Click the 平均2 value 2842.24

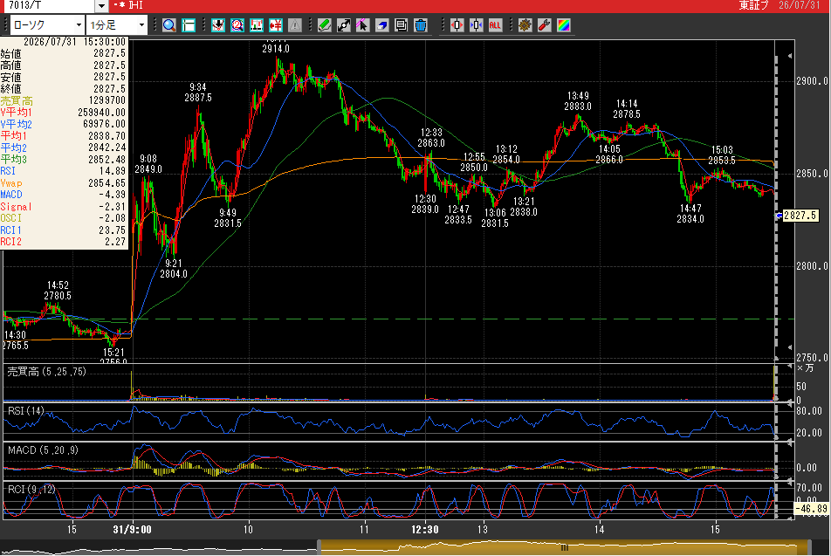point(107,148)
